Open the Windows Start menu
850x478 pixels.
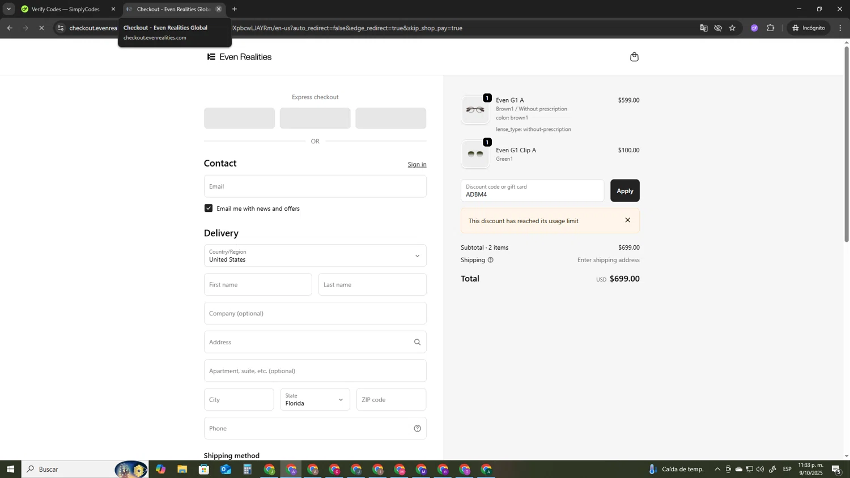click(10, 469)
